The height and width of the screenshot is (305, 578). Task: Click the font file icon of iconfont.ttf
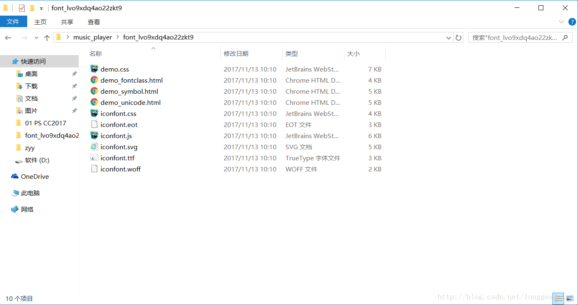pyautogui.click(x=94, y=157)
